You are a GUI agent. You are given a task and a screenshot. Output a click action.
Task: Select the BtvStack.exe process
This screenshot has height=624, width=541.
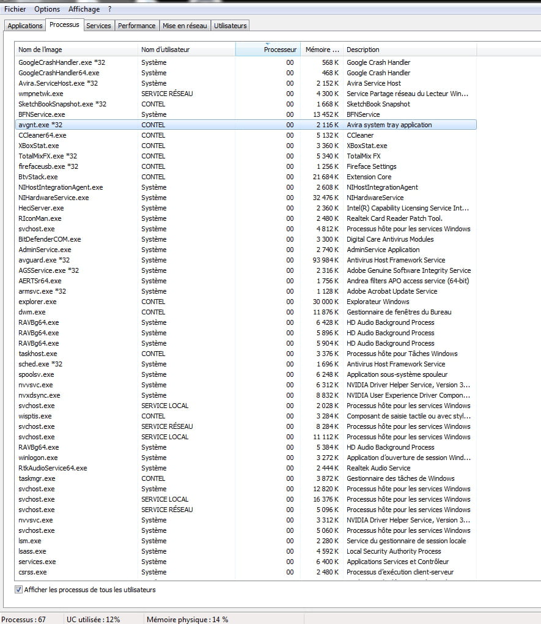coord(246,177)
